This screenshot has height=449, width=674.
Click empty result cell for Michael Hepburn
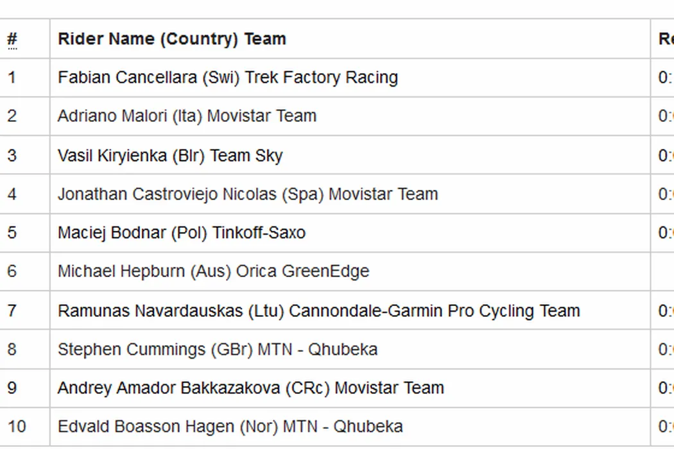662,271
